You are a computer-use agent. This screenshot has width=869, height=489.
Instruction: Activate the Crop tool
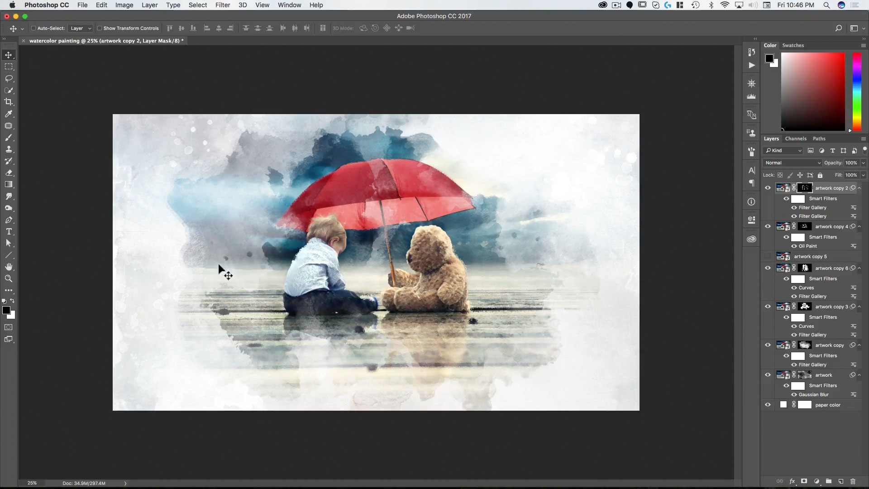pyautogui.click(x=9, y=102)
